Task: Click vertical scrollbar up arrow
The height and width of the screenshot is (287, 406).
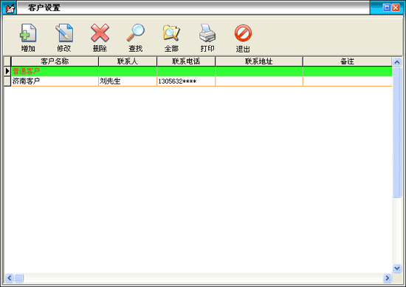Action: (396, 61)
